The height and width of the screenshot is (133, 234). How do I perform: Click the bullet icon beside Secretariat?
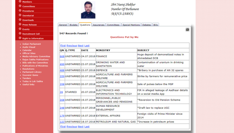pyautogui.click(x=20, y=15)
